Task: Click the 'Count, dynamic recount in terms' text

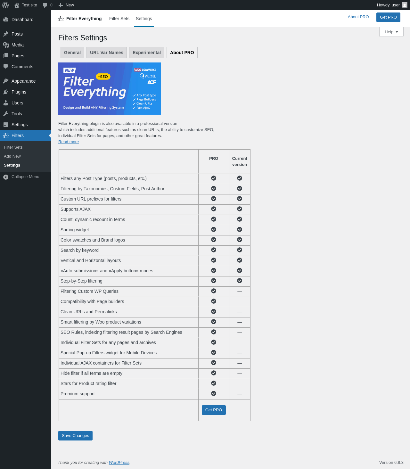Action: 93,219
